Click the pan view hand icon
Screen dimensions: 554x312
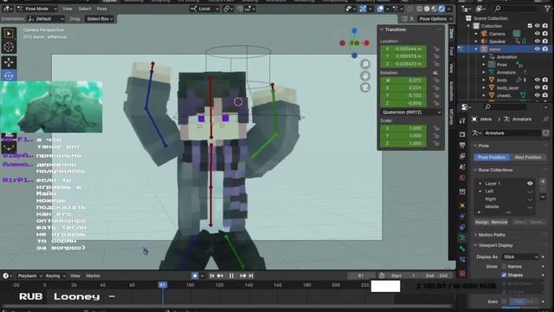point(365,75)
